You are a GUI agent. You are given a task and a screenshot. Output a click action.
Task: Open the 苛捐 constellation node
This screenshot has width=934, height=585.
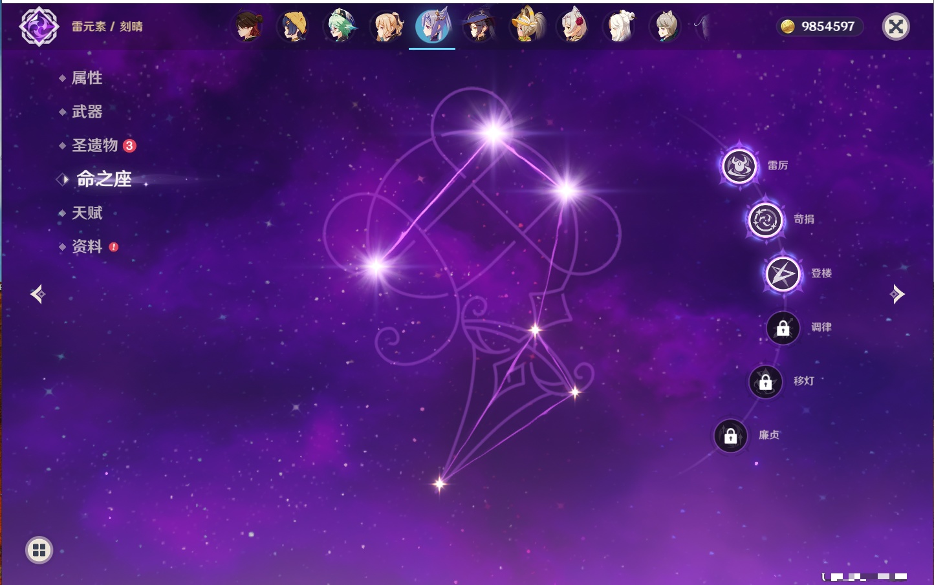click(x=766, y=220)
